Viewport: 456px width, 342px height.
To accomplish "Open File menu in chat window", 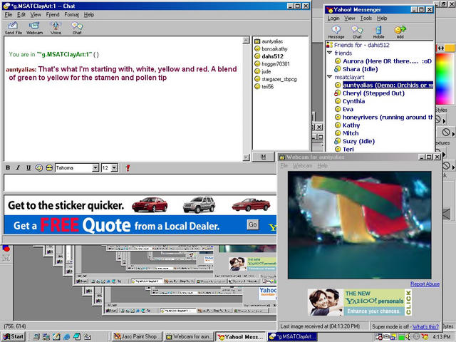I will (x=9, y=14).
